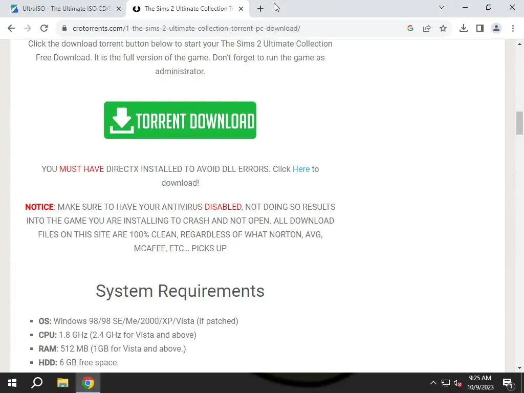The width and height of the screenshot is (524, 393).
Task: Bookmark this page with the star
Action: point(443,29)
